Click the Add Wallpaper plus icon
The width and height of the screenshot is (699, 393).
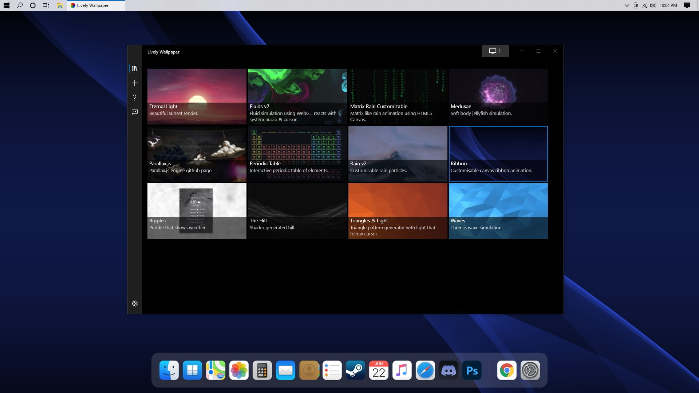135,83
